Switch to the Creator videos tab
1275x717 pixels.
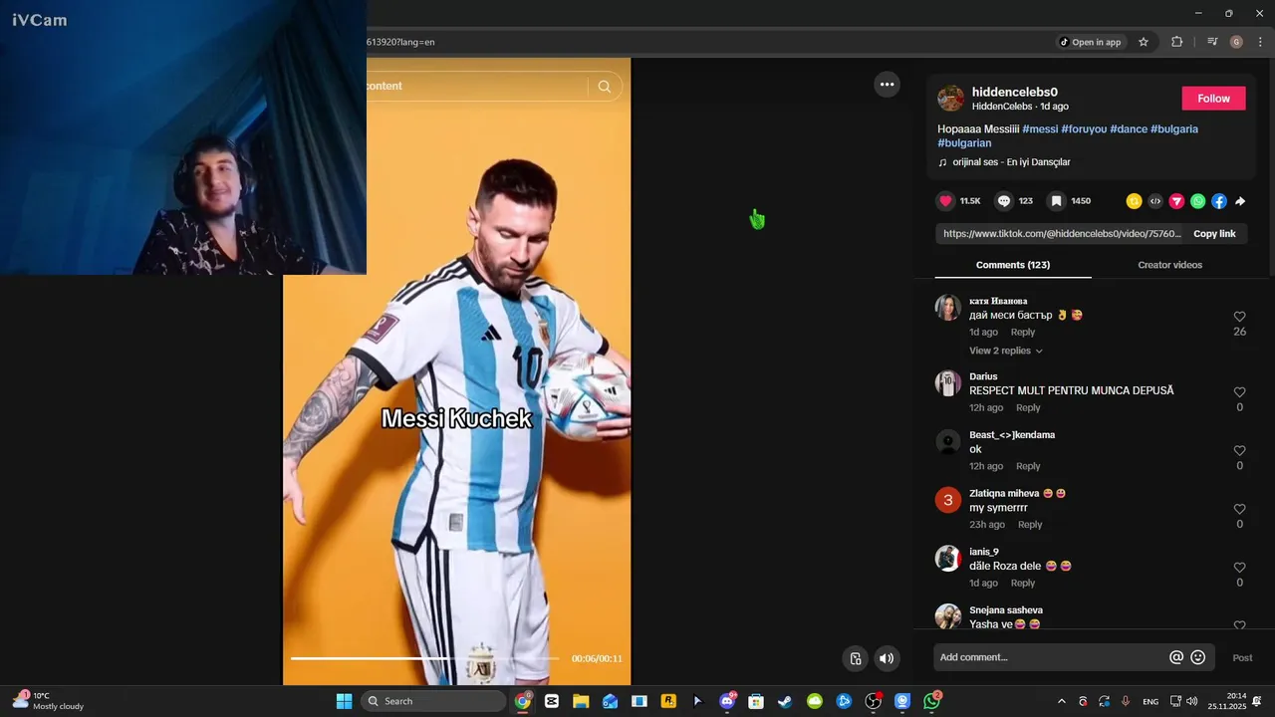click(1169, 265)
